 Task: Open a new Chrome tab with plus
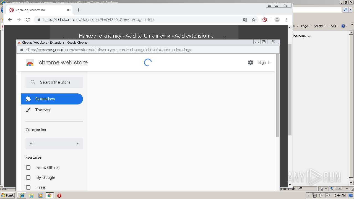pyautogui.click(x=79, y=10)
